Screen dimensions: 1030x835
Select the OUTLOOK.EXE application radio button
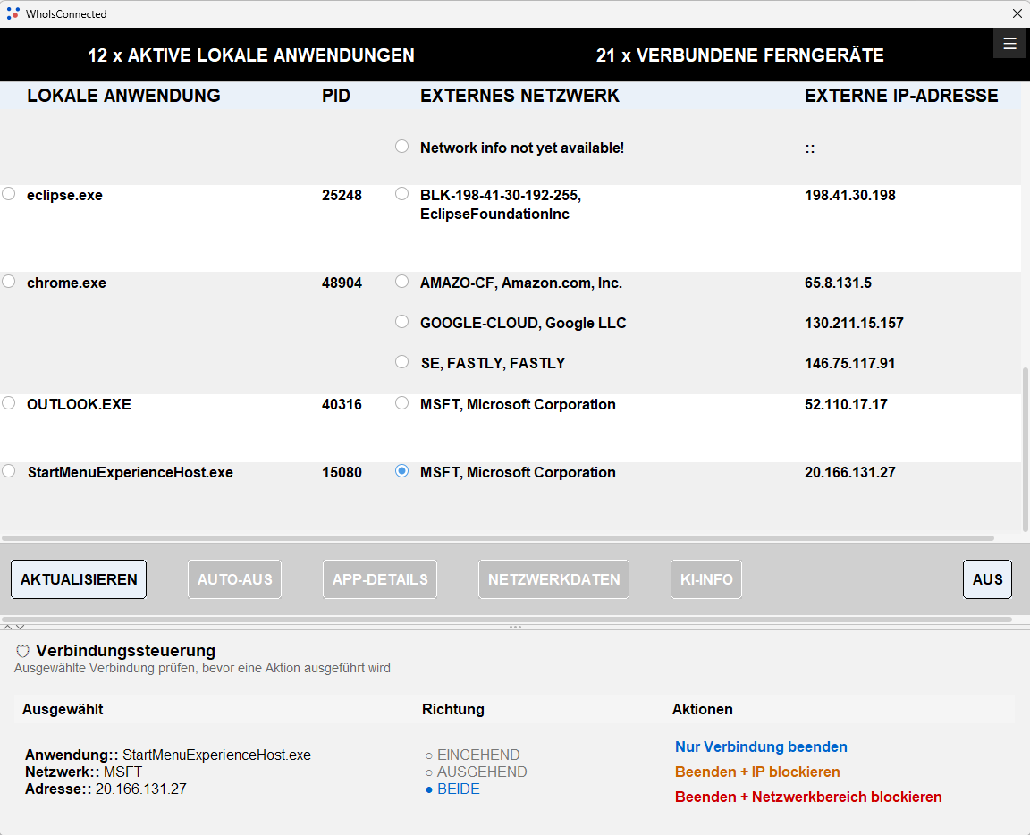9,402
